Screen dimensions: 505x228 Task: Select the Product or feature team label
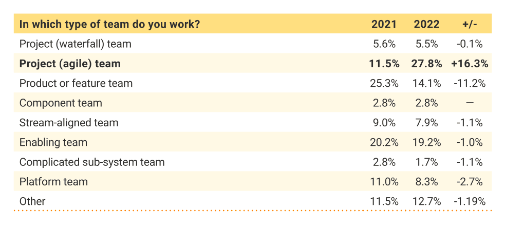76,83
